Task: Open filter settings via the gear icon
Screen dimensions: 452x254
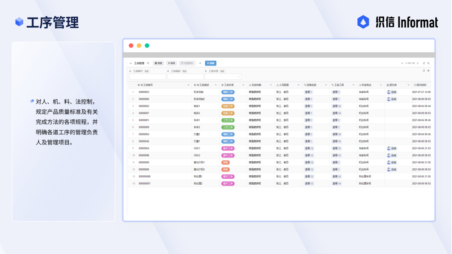Action: pyautogui.click(x=429, y=71)
